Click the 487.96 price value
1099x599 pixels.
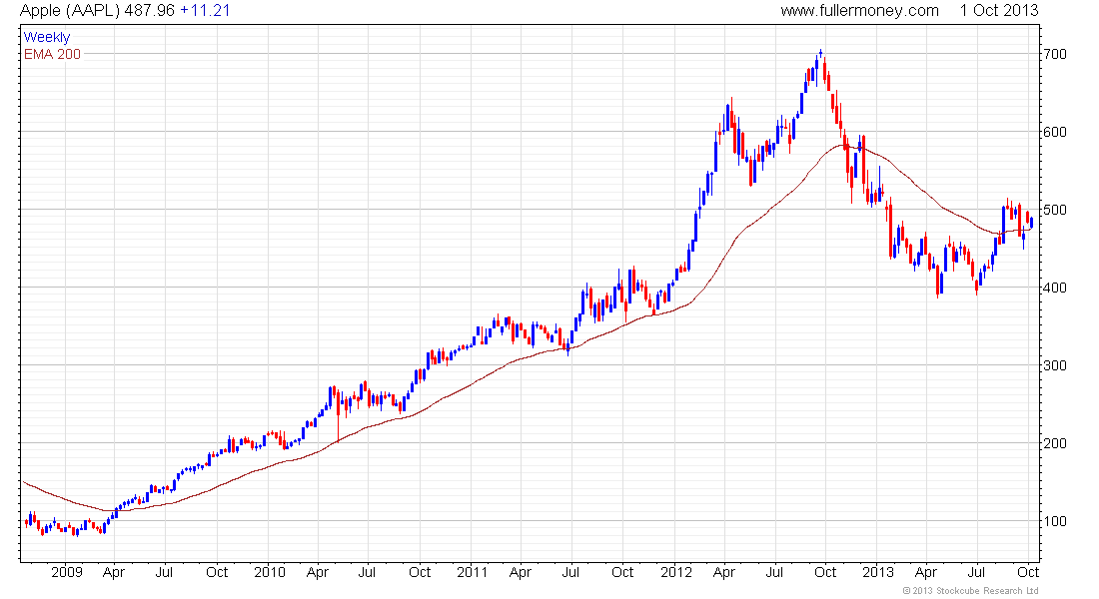point(149,11)
